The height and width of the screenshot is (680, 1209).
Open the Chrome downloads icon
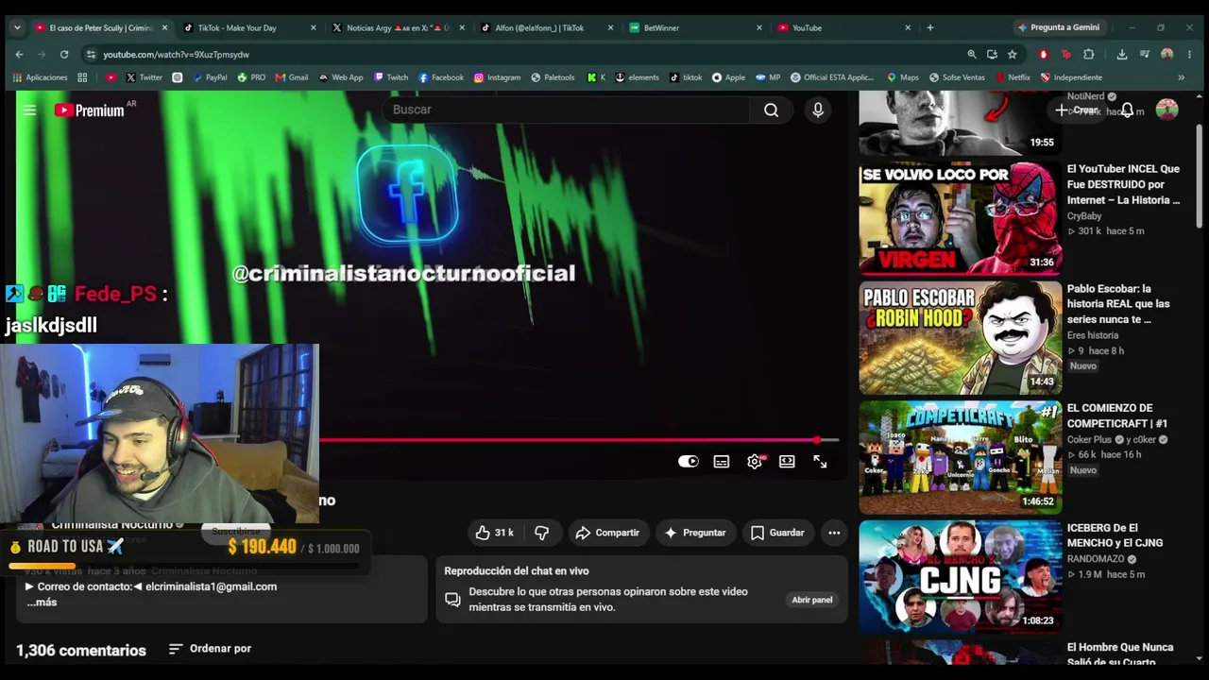click(1122, 55)
